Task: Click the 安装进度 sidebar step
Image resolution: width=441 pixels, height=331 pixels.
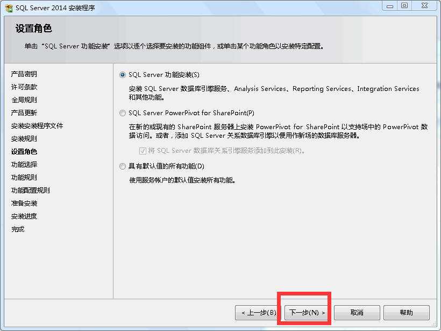Action: pos(24,216)
